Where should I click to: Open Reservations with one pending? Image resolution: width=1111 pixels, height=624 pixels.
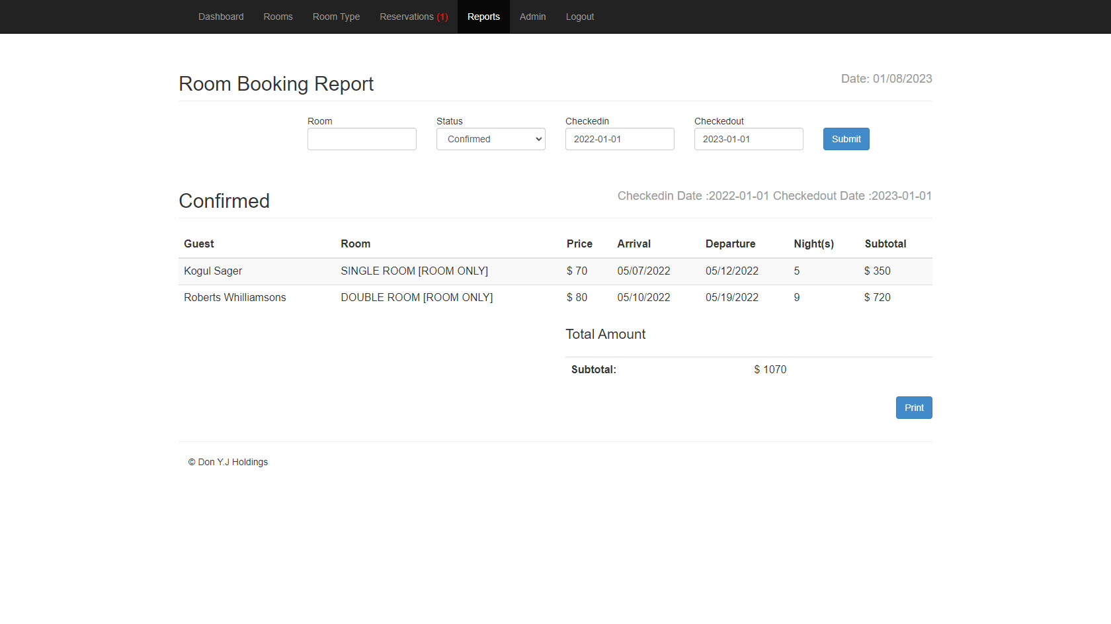coord(414,17)
